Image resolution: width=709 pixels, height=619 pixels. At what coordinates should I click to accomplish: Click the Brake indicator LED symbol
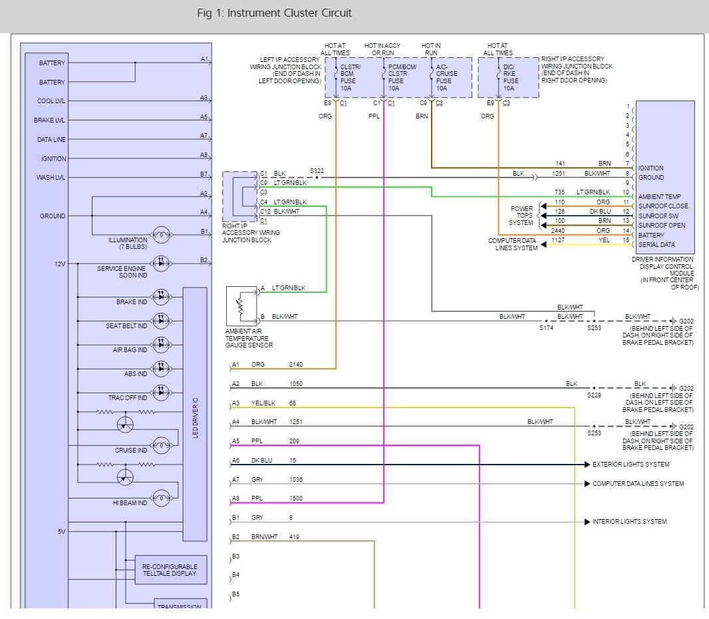[160, 296]
